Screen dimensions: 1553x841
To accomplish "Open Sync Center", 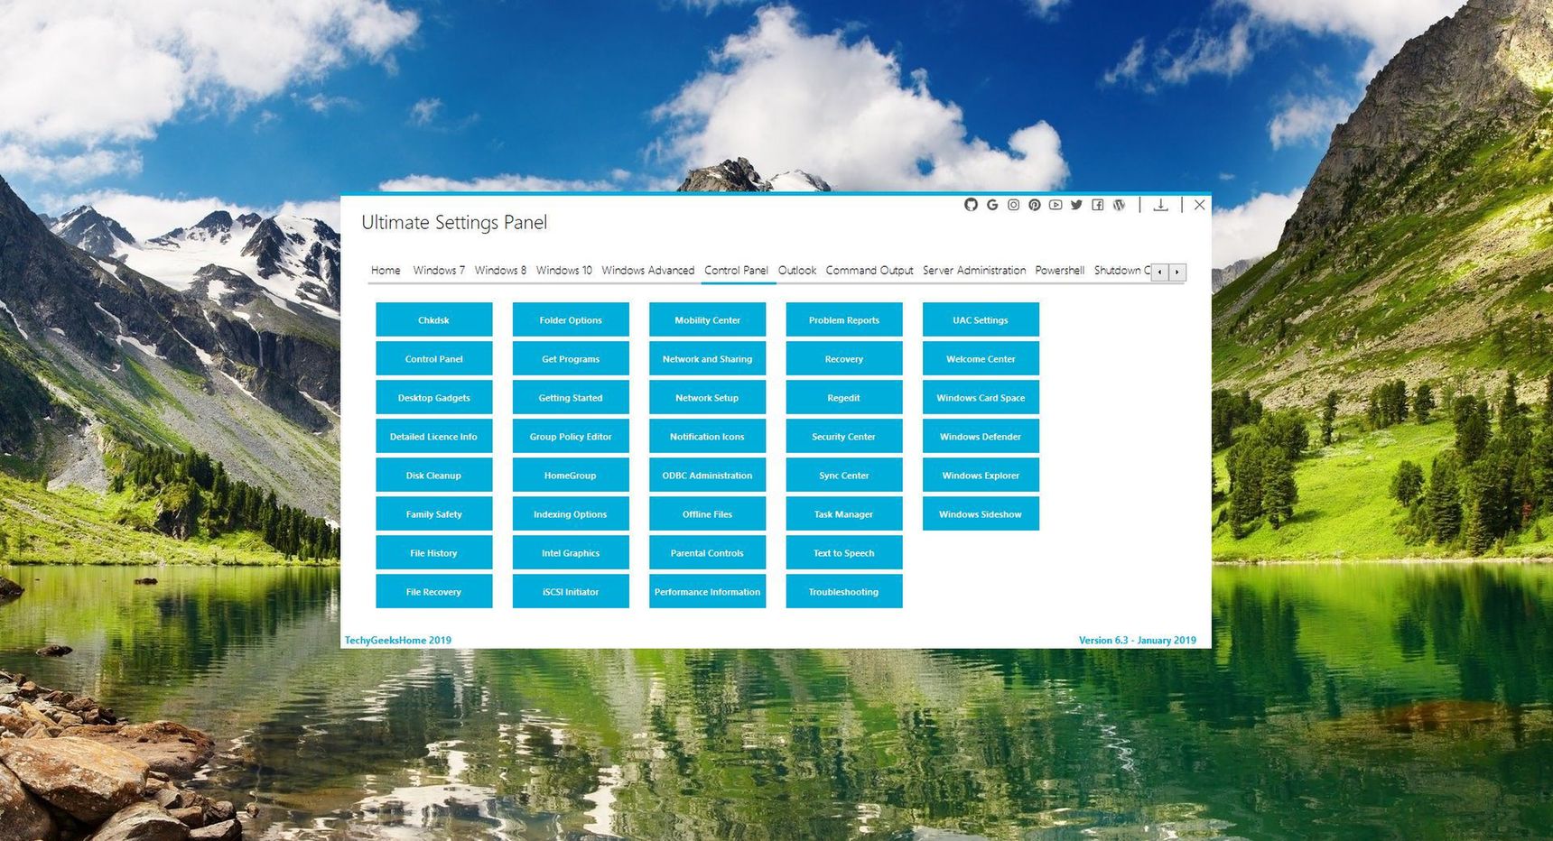I will 844,475.
